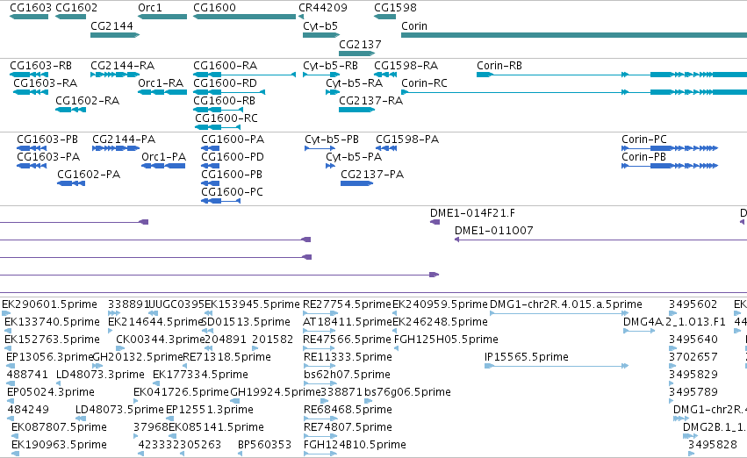747x458 pixels.
Task: Select transcript CG1600-RC
Action: coord(219,127)
